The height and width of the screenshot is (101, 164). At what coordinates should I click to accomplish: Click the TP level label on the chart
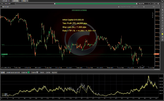click(x=3, y=45)
